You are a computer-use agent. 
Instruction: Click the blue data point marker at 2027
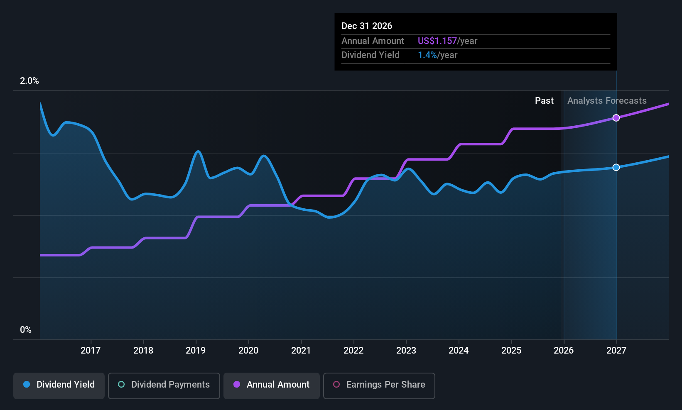pos(616,167)
